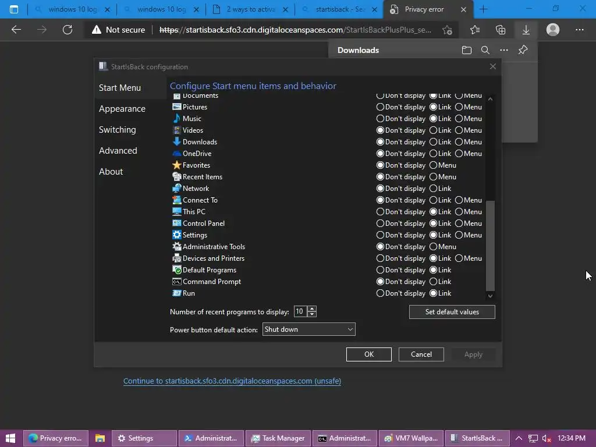
Task: Click the OneDrive cloud icon
Action: (177, 154)
